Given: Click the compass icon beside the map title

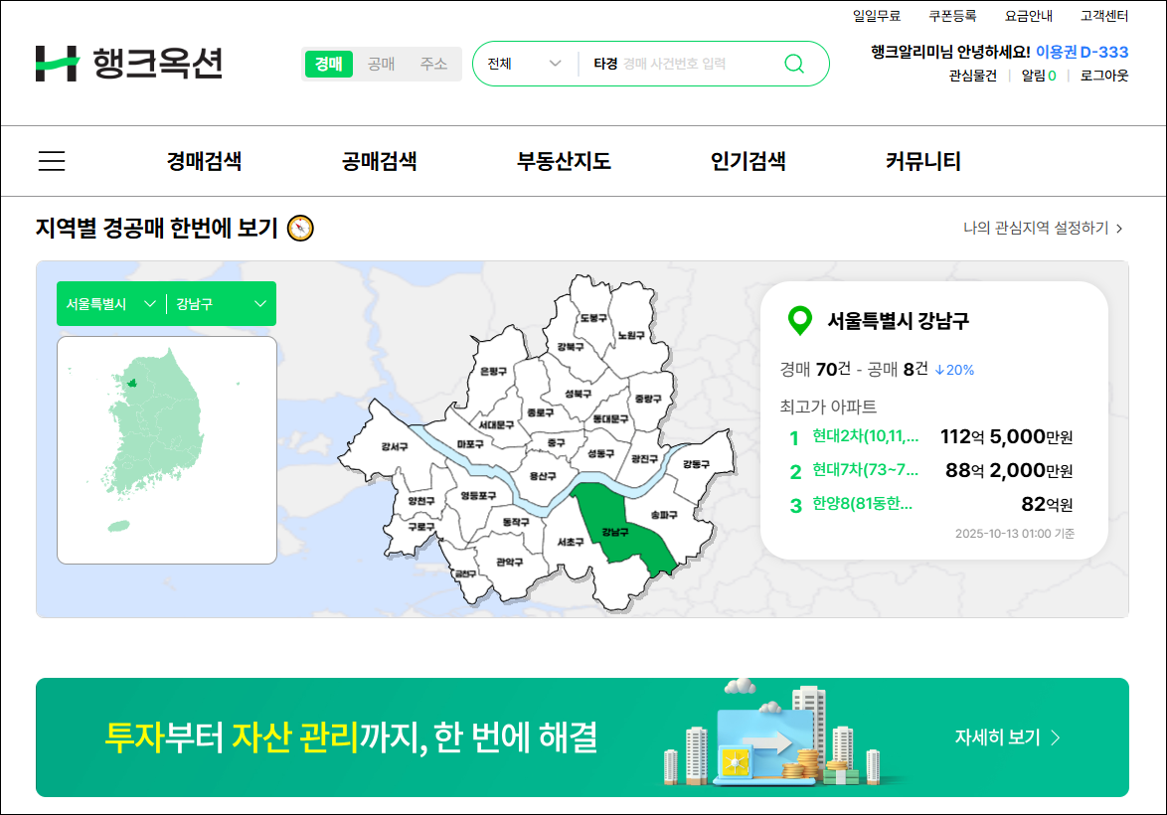Looking at the screenshot, I should [x=300, y=228].
